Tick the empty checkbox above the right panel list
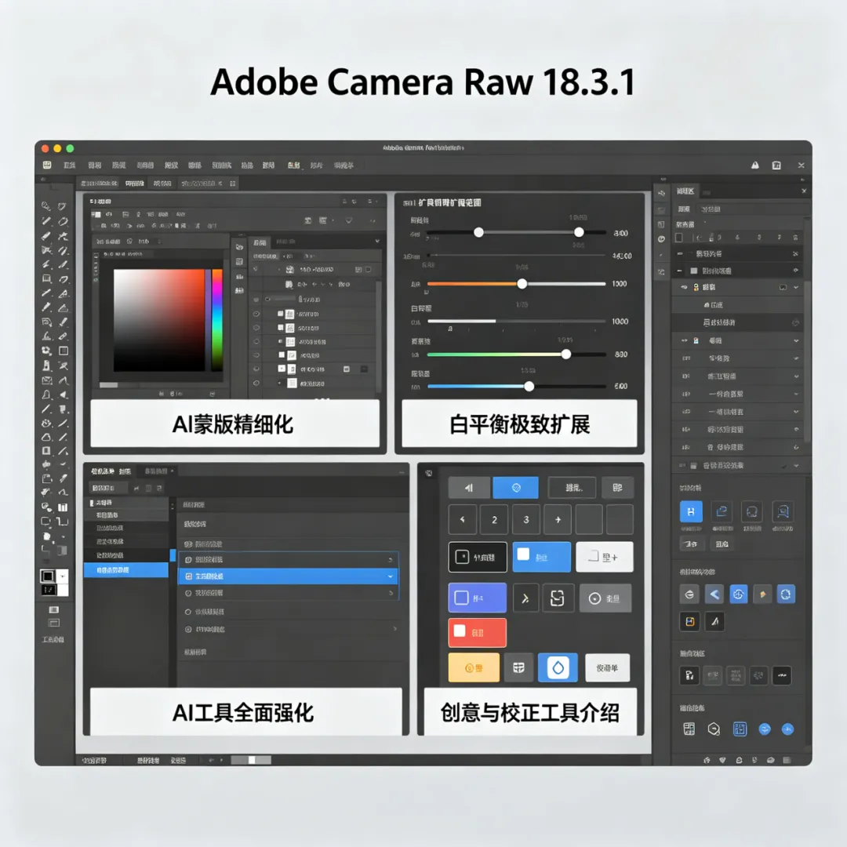Image resolution: width=847 pixels, height=847 pixels. pos(679,238)
